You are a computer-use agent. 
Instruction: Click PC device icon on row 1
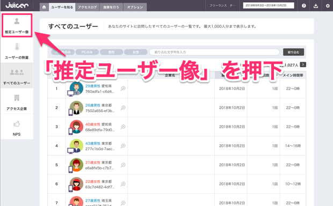point(70,93)
